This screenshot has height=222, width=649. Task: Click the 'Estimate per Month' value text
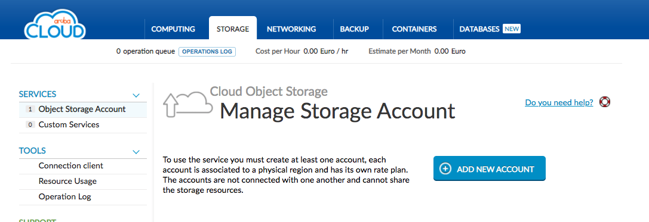coord(450,52)
